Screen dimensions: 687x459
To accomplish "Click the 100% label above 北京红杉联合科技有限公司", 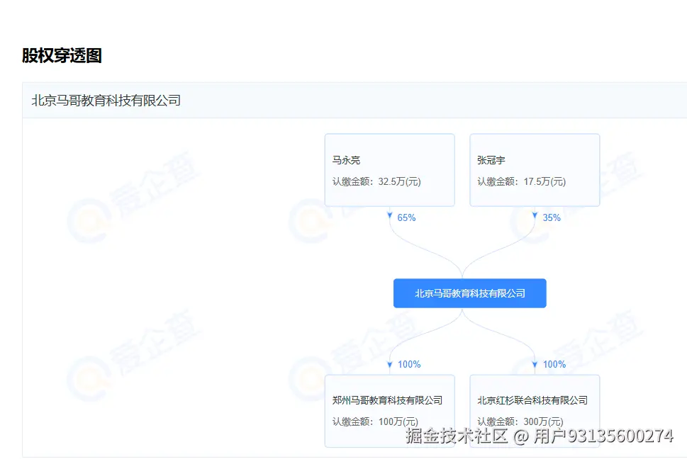I will (554, 364).
